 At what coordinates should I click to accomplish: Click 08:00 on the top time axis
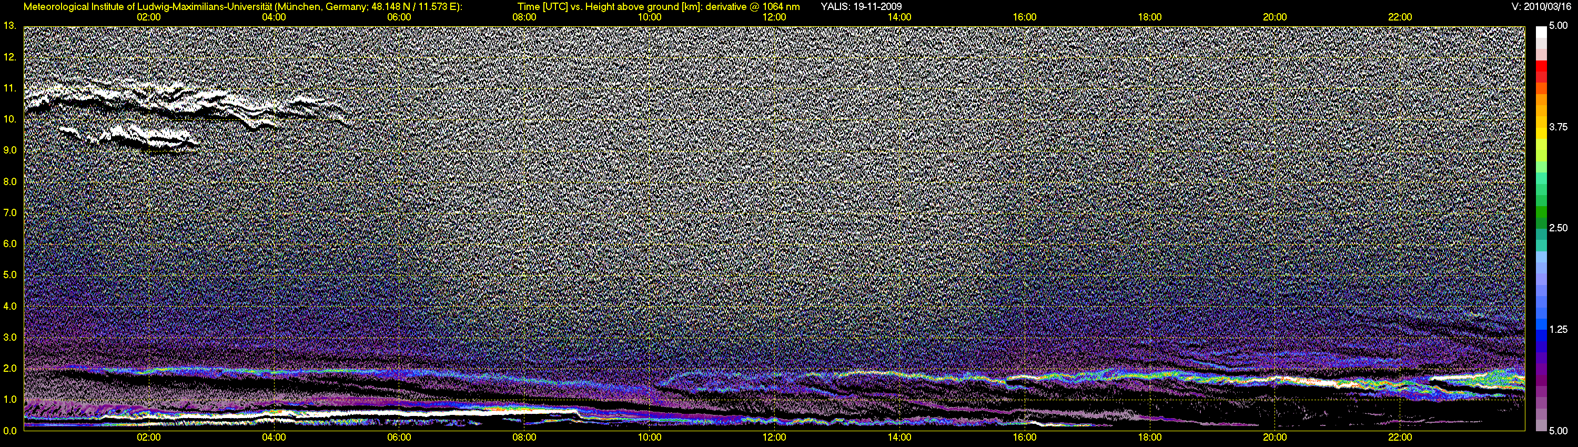[524, 17]
